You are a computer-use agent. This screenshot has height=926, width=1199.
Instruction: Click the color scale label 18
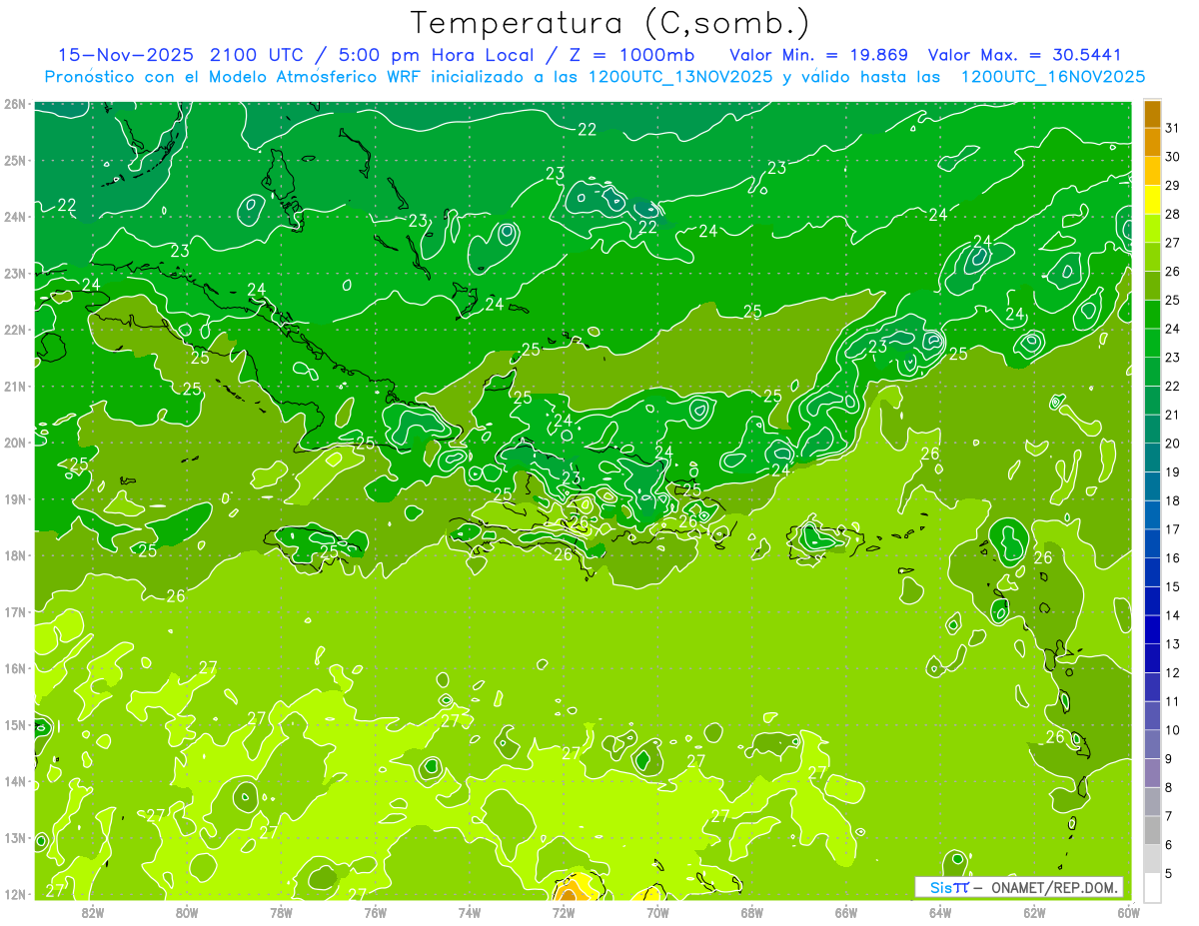1172,500
